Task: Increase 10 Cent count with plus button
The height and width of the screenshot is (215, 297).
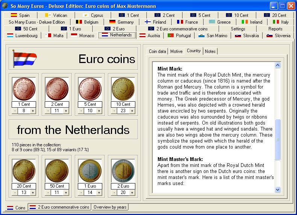Action: click(132, 111)
